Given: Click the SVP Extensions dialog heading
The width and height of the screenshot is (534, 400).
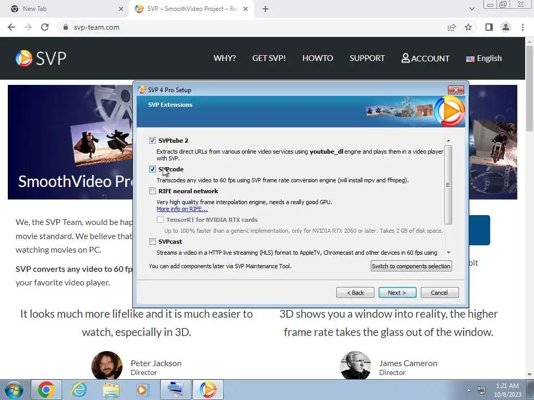Looking at the screenshot, I should pyautogui.click(x=170, y=105).
